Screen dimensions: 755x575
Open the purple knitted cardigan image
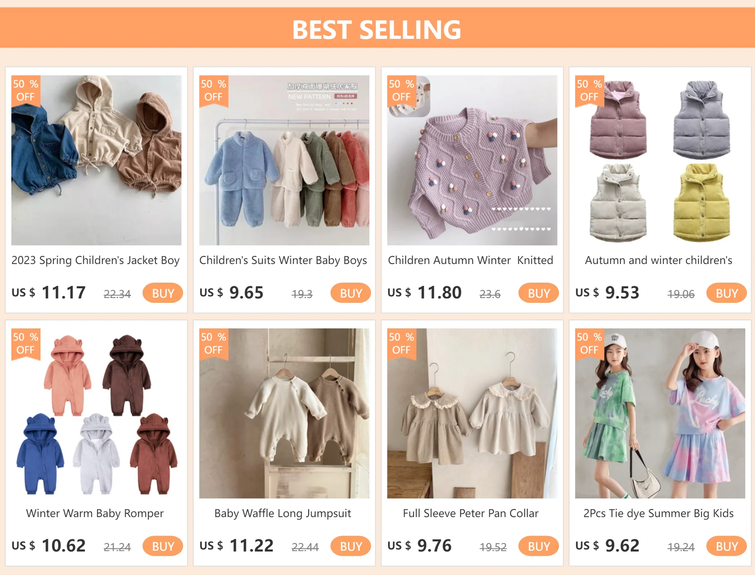(x=472, y=160)
